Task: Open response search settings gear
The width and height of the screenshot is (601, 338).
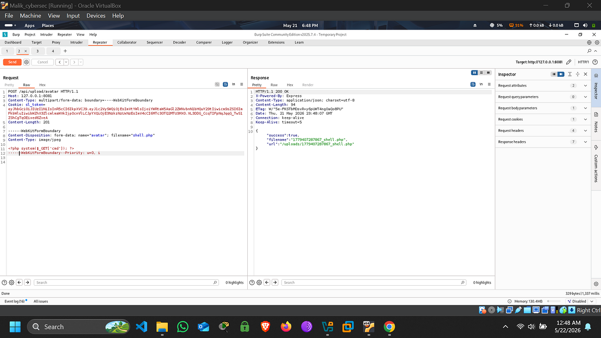Action: click(259, 283)
